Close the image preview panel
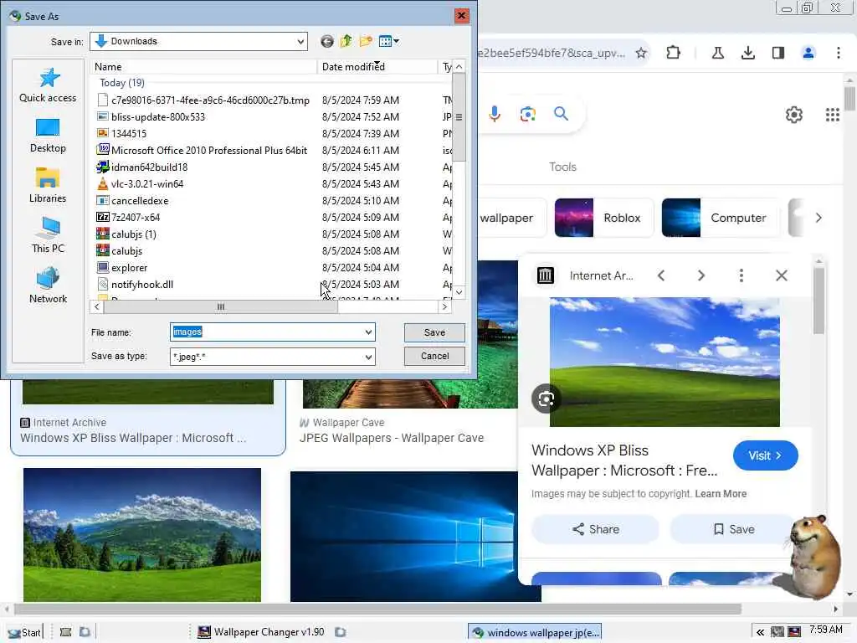 (782, 275)
